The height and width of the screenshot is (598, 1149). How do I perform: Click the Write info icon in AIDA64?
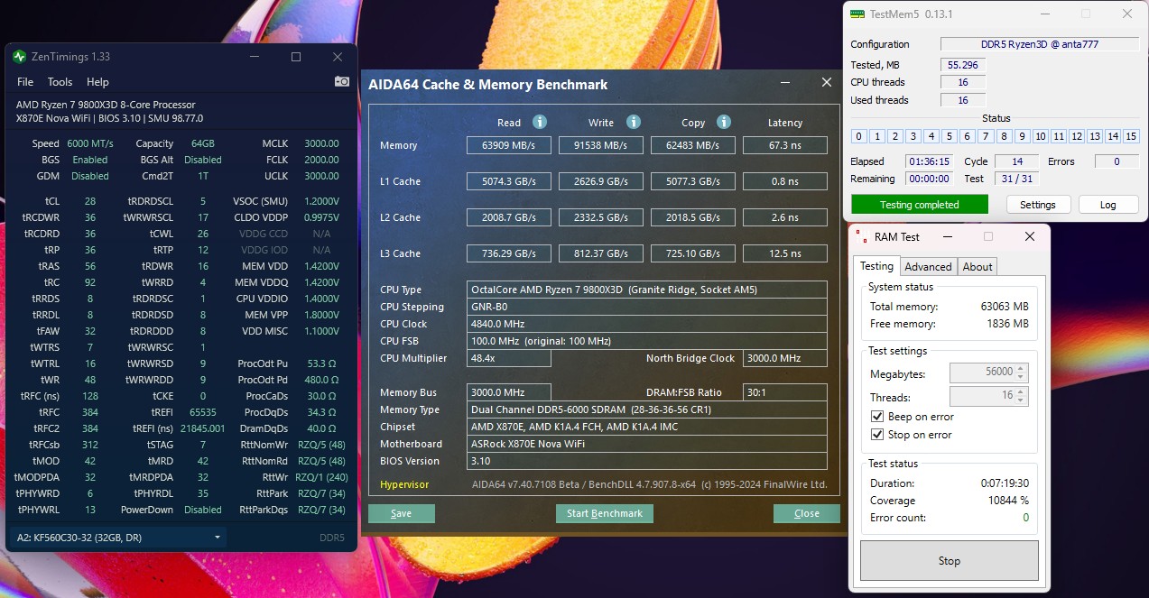[630, 122]
